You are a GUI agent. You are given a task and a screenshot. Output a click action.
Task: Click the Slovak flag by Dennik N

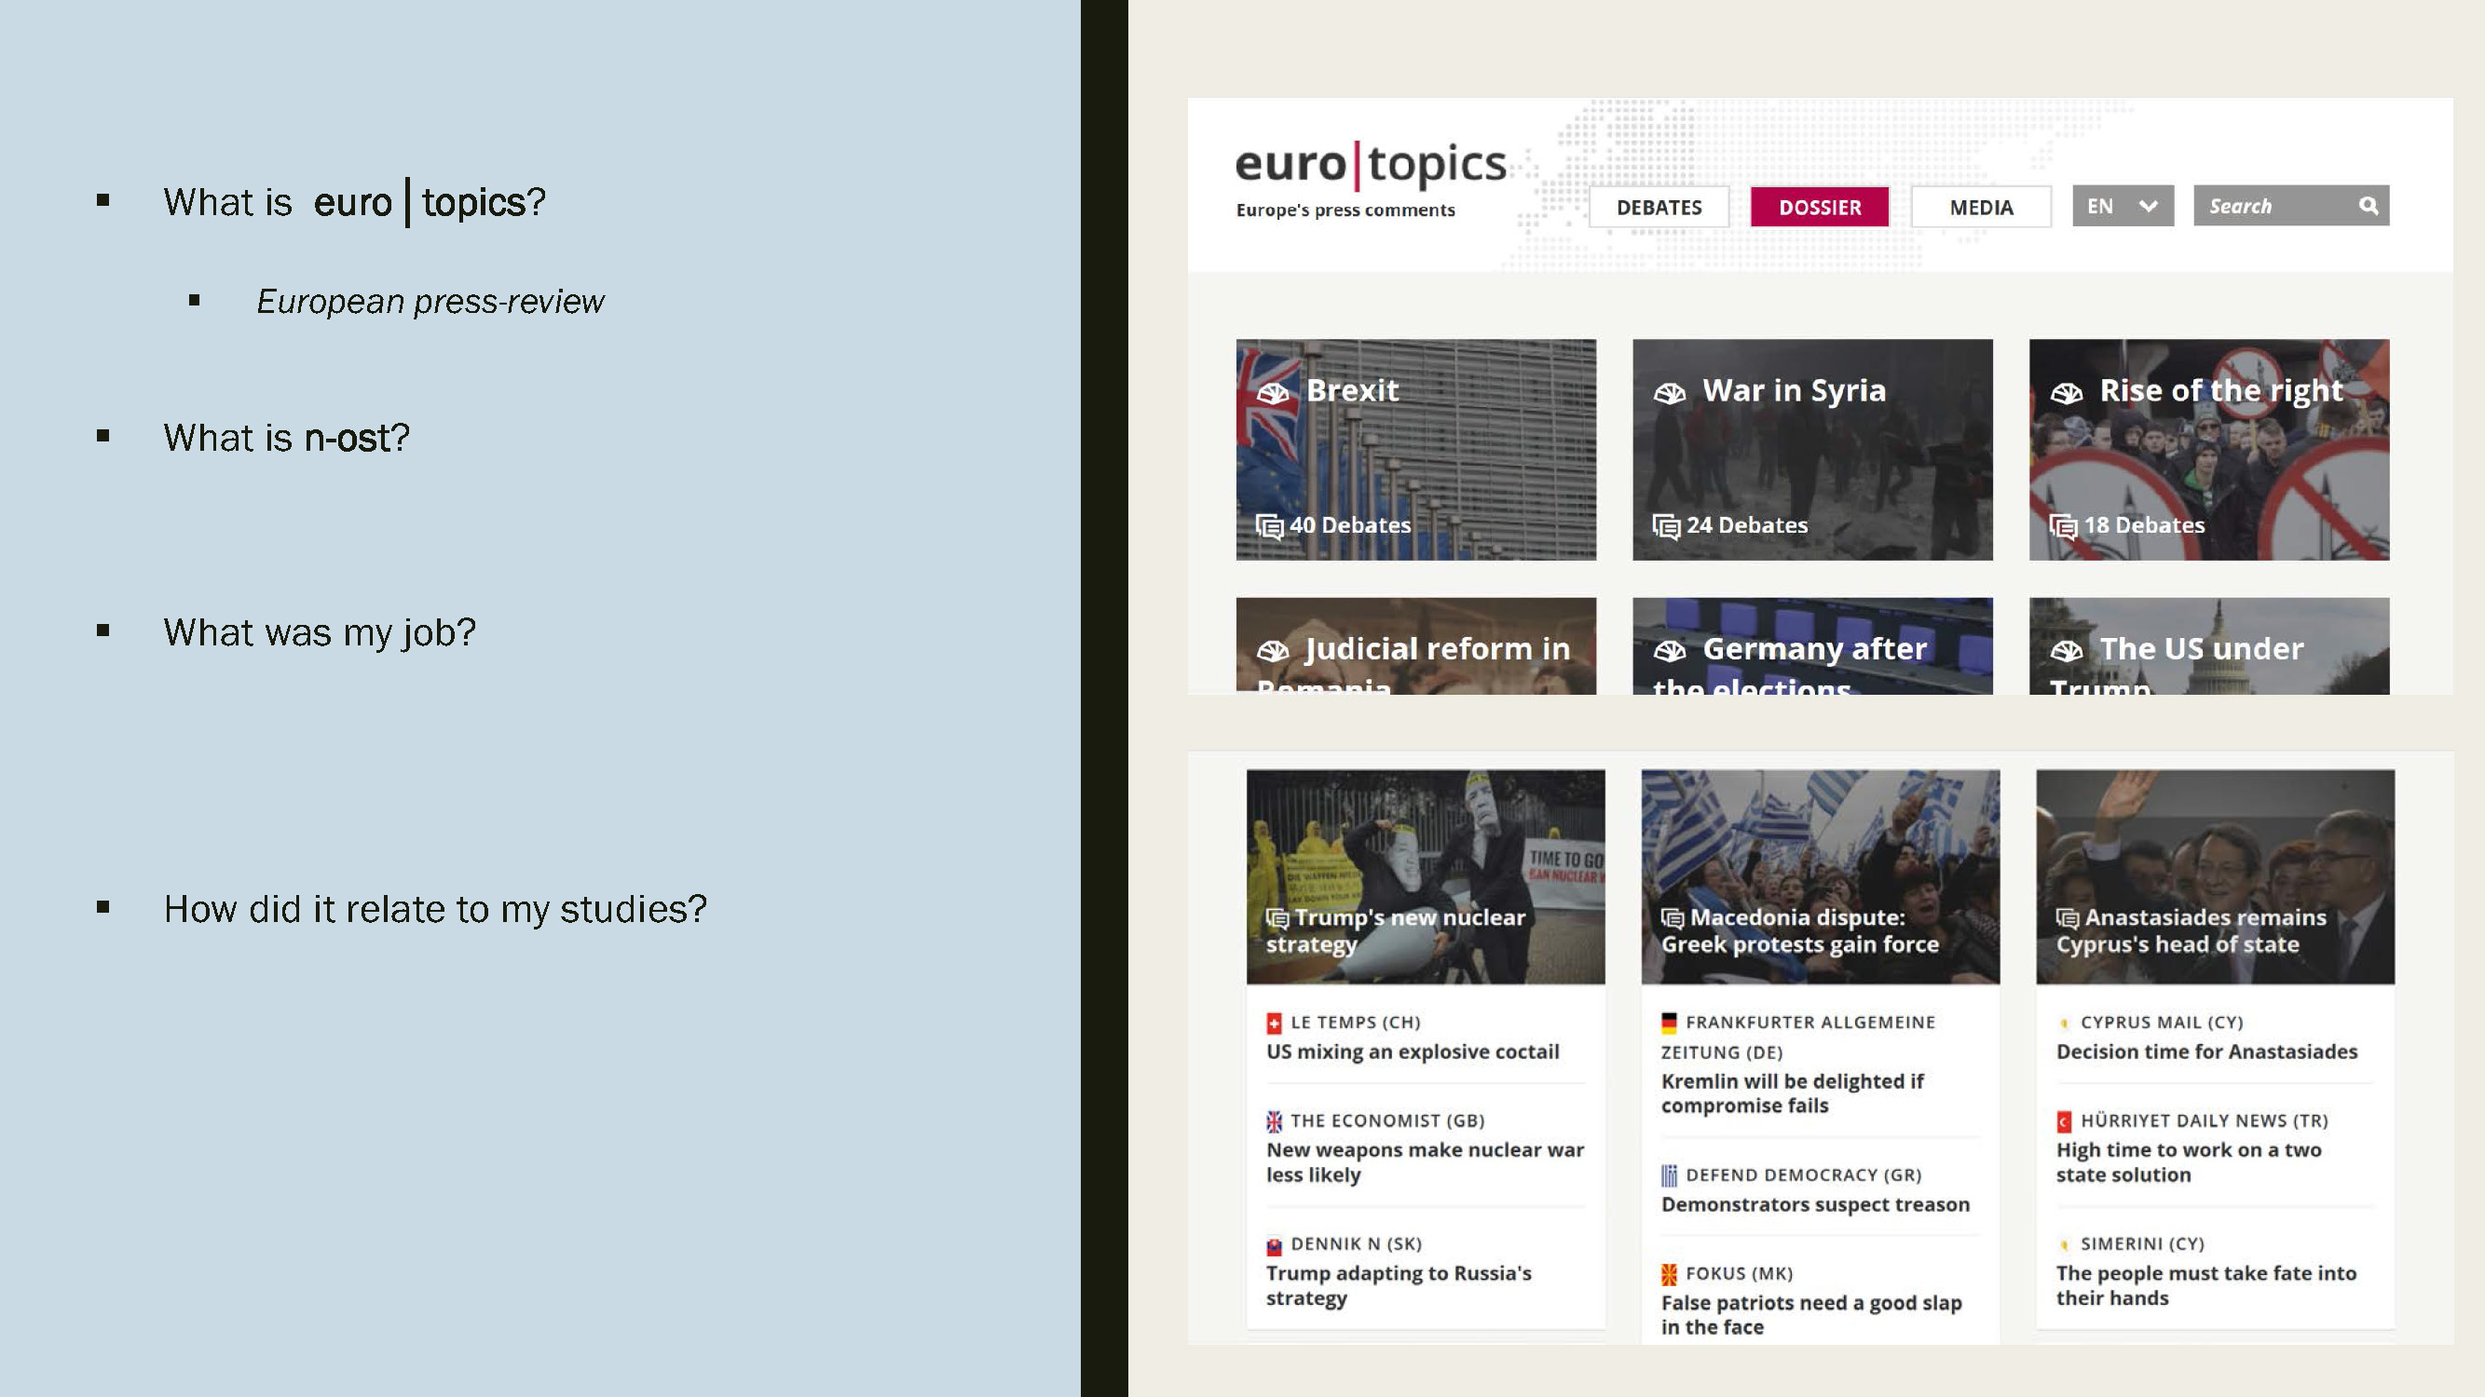point(1274,1245)
